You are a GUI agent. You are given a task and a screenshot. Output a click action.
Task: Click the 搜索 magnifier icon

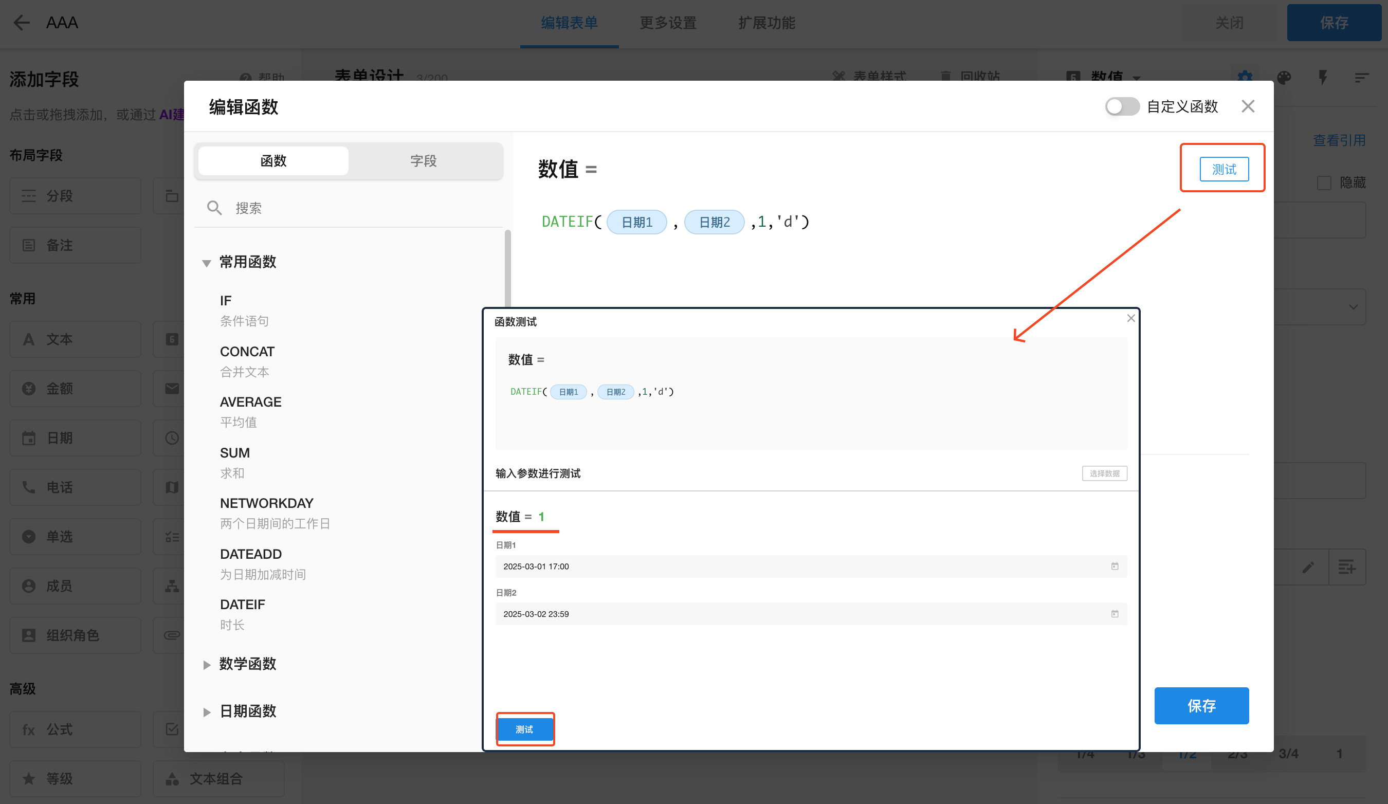point(214,208)
